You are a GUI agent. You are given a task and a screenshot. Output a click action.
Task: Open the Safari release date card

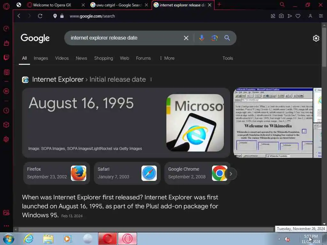tap(127, 173)
